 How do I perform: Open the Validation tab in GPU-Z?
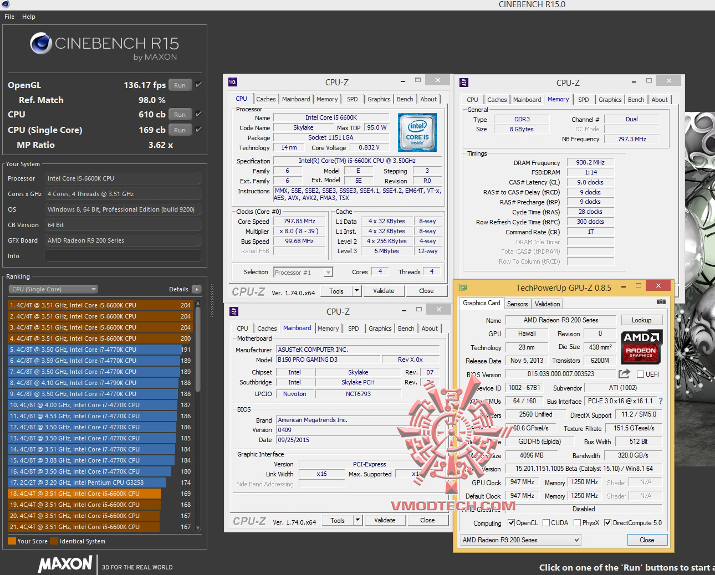pyautogui.click(x=548, y=304)
